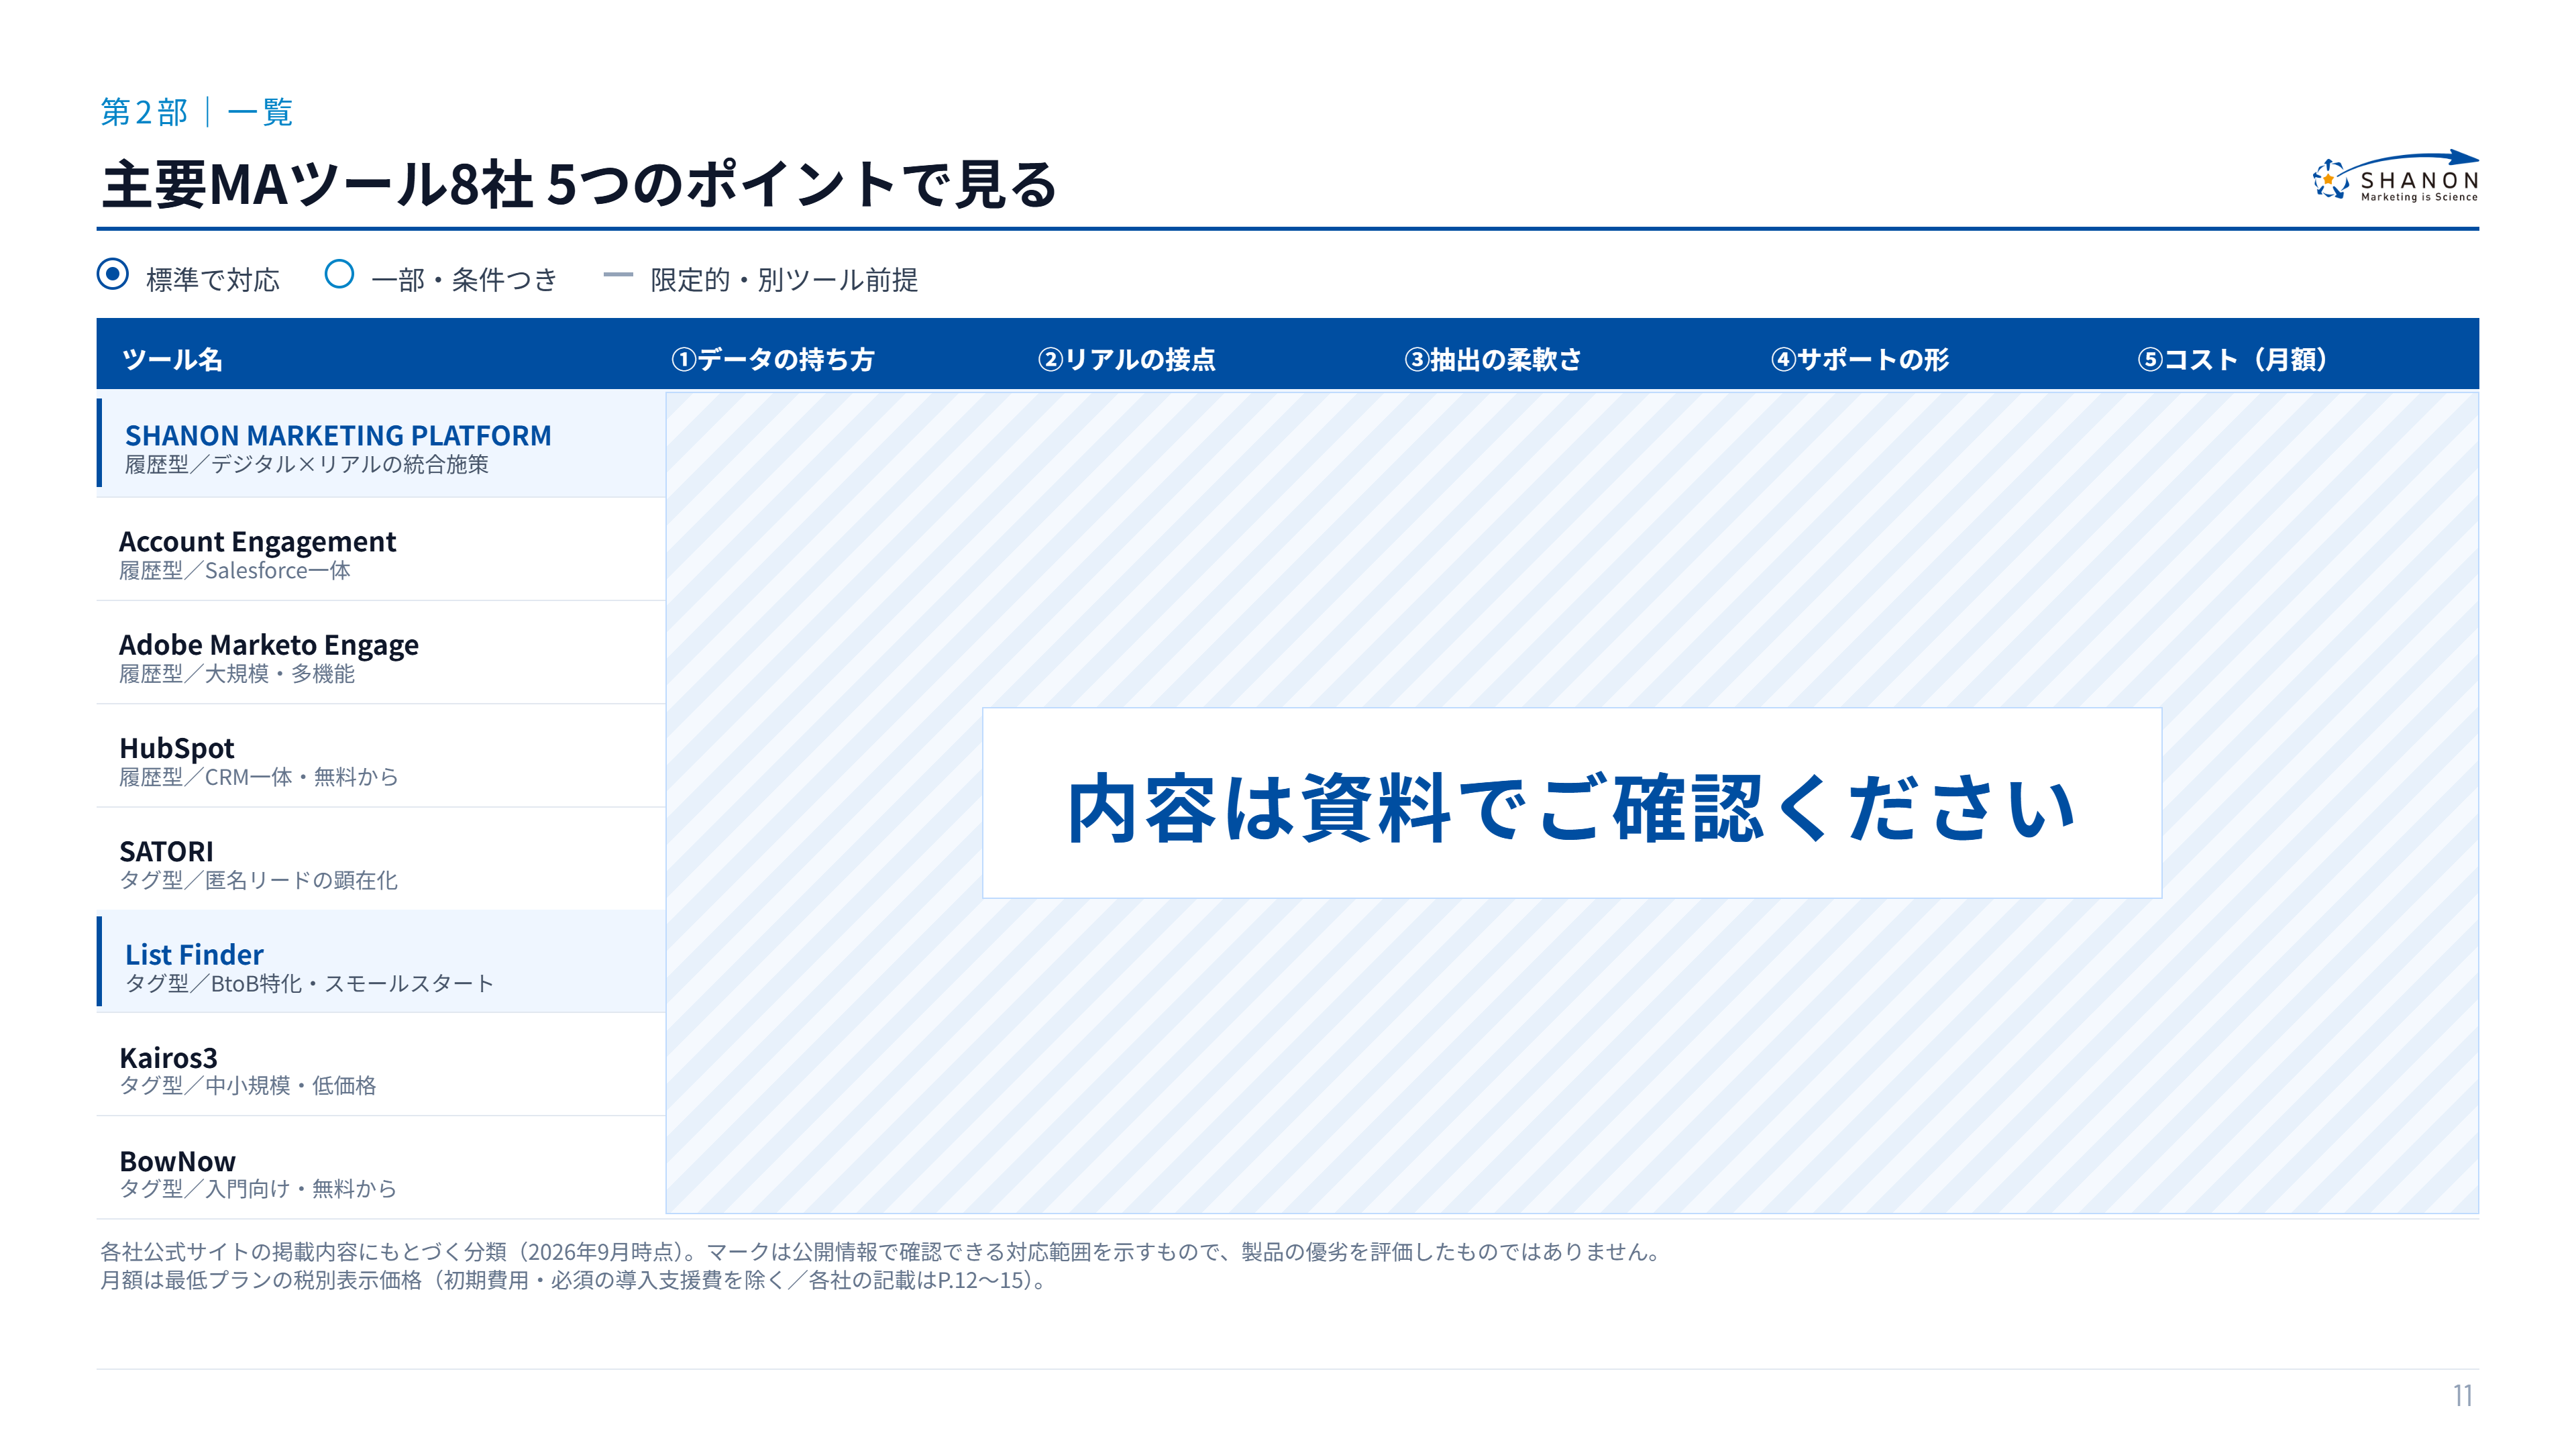This screenshot has height=1449, width=2576.
Task: Select the List Finder row name
Action: (x=194, y=954)
